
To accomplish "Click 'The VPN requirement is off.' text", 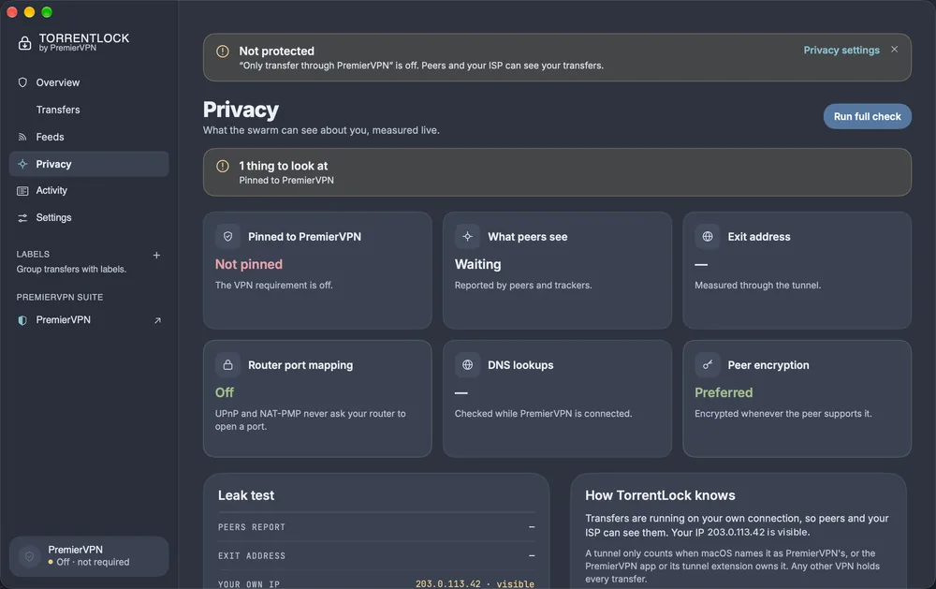I will [274, 286].
